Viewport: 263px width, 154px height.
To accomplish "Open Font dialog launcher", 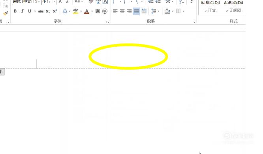I will coord(107,22).
